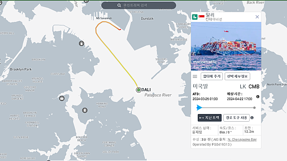Viewport: 287px width, 161px height.
Task: Click the search magnifier icon
Action: pos(119,5)
